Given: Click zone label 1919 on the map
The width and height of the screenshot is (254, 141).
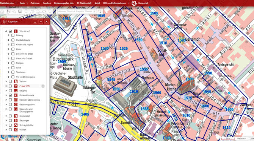Looking at the screenshot, I should [x=134, y=92].
